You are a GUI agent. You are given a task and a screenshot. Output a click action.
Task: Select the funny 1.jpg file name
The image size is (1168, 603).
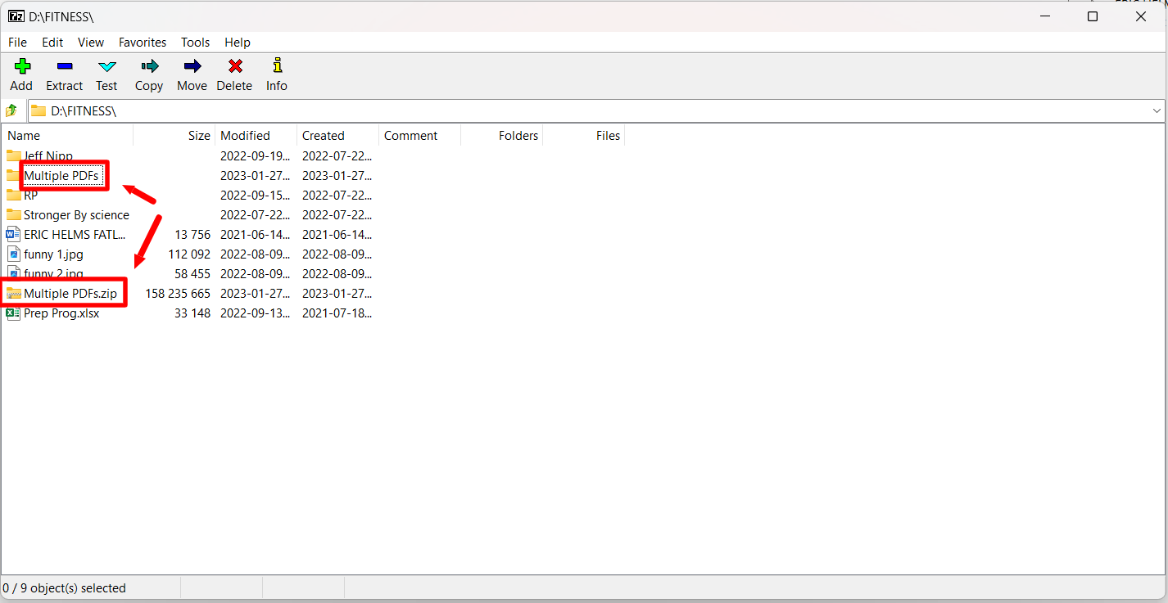tap(53, 254)
